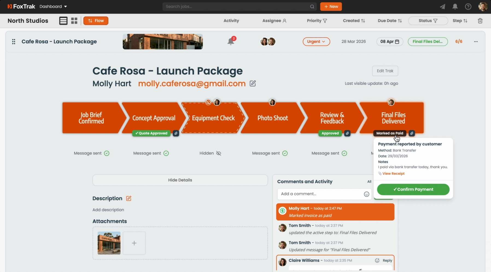Sort by Due Date
Viewport: 491px width, 272px height.
(x=390, y=21)
